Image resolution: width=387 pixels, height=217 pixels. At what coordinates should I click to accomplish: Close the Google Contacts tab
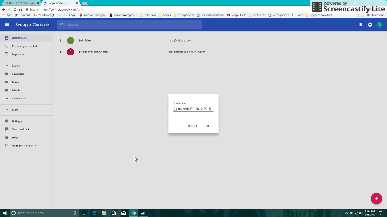click(77, 3)
